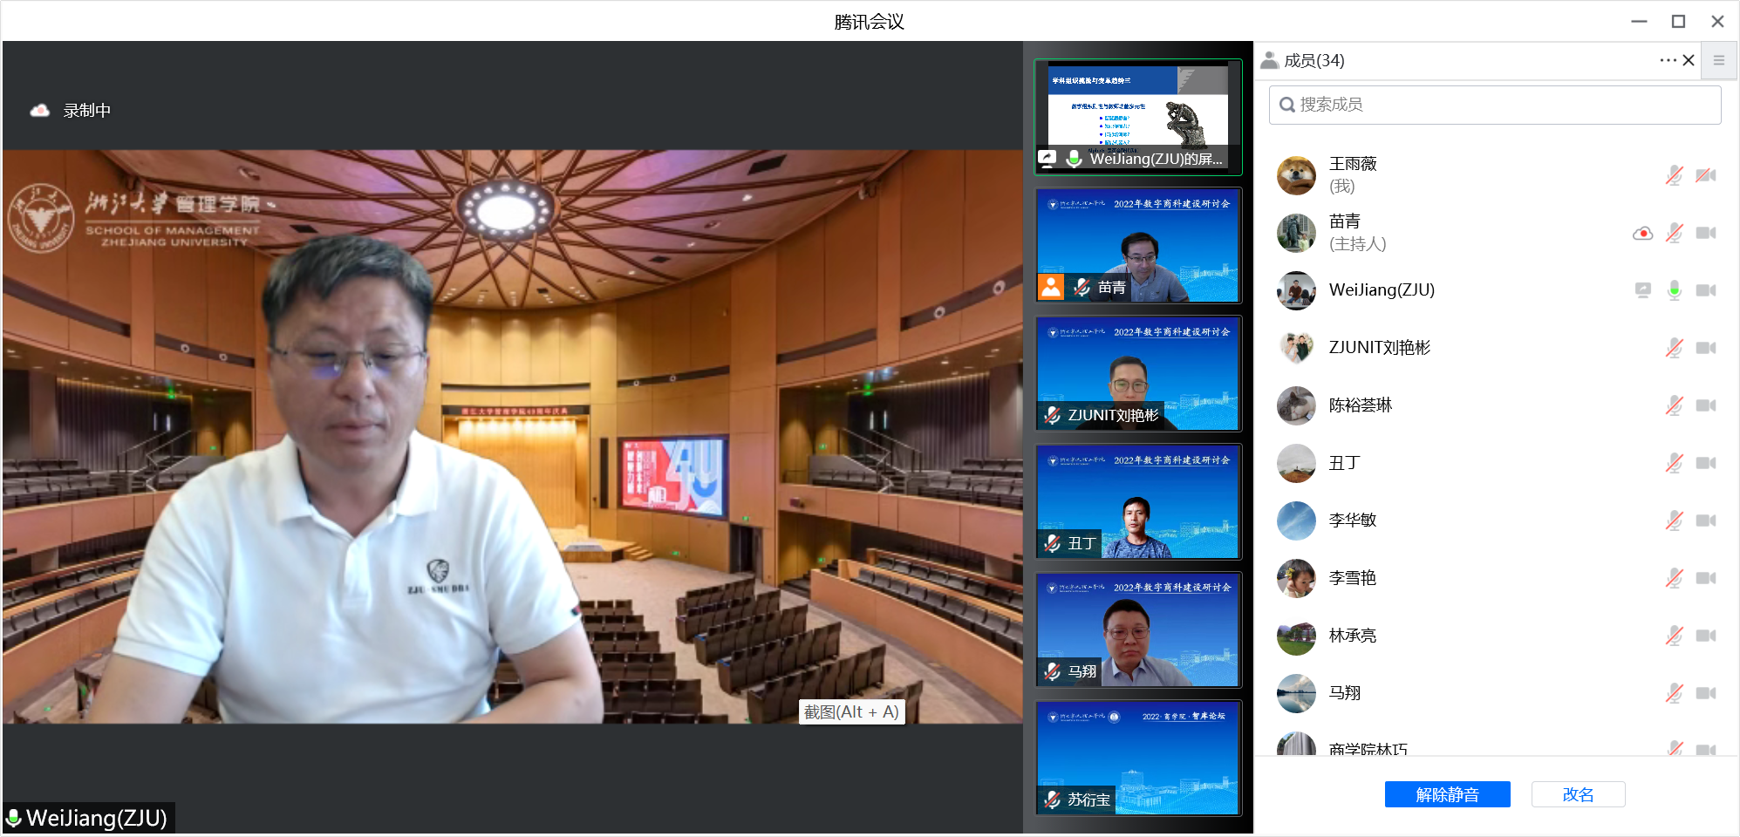Select 林承亮 in the member list
The height and width of the screenshot is (837, 1740).
coord(1352,636)
